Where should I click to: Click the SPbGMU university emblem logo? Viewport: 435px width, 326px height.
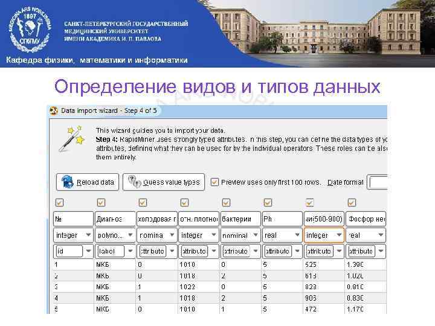(x=30, y=30)
